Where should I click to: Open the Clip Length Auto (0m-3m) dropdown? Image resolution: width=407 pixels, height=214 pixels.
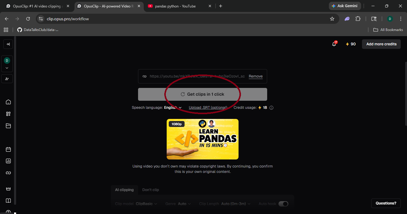[236, 204]
